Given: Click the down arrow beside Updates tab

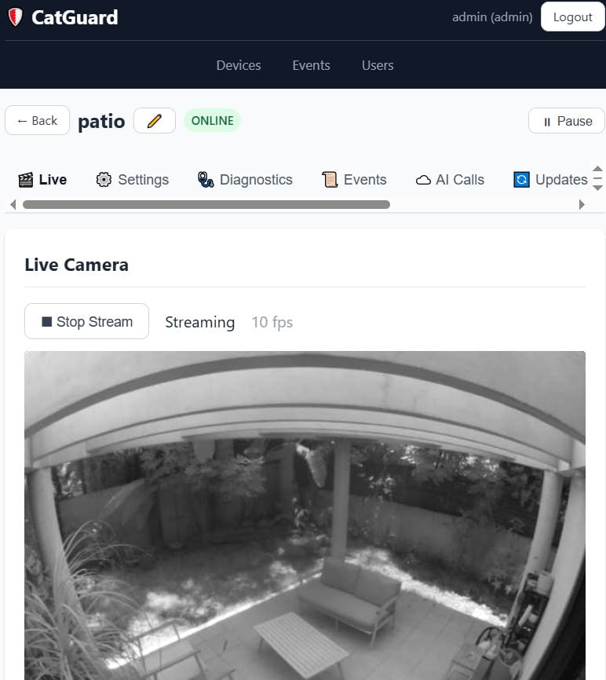Looking at the screenshot, I should pos(598,188).
